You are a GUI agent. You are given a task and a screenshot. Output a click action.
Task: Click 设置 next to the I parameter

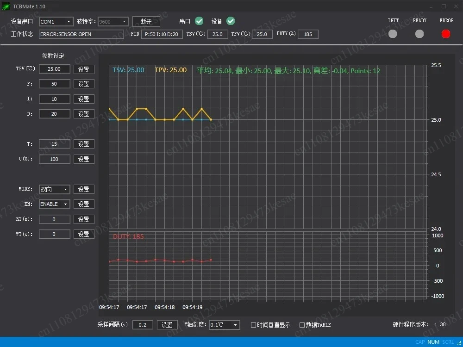pos(84,99)
